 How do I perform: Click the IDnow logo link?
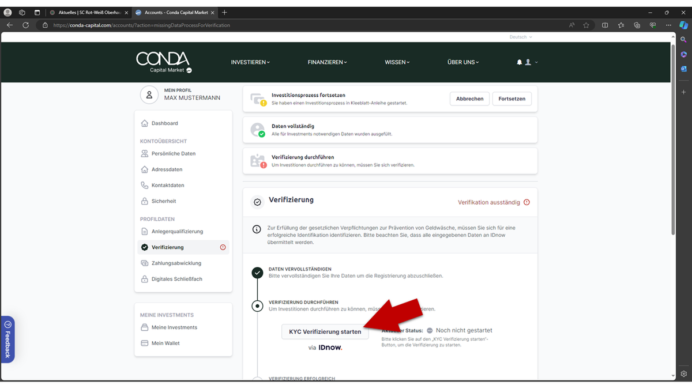tap(330, 348)
